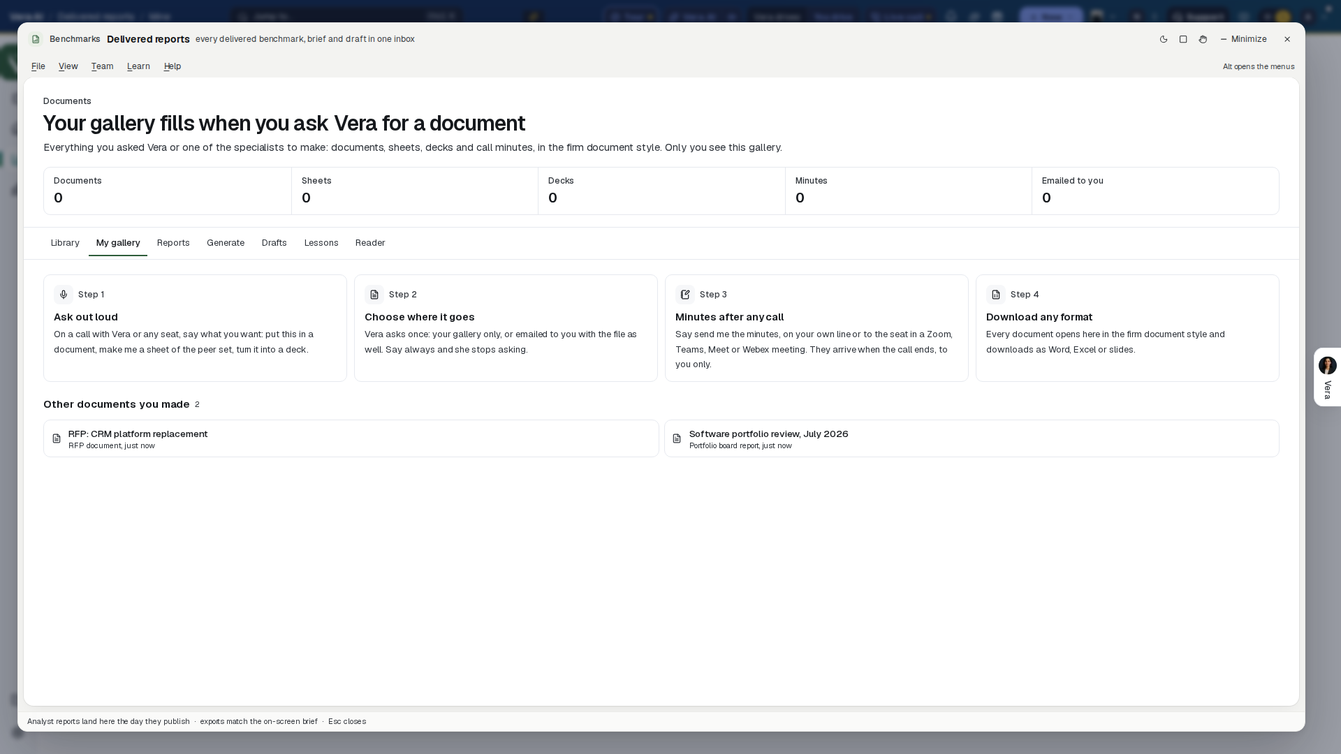Go to the Generate tab

226,243
